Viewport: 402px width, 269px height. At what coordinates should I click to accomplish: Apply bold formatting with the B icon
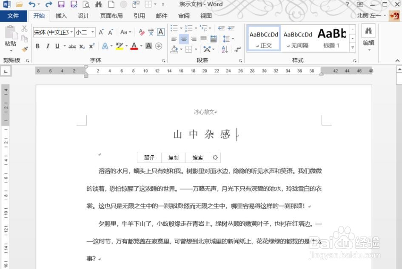pos(37,45)
